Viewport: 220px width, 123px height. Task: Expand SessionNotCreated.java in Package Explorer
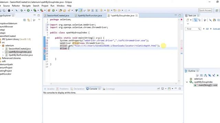[x=3, y=49]
